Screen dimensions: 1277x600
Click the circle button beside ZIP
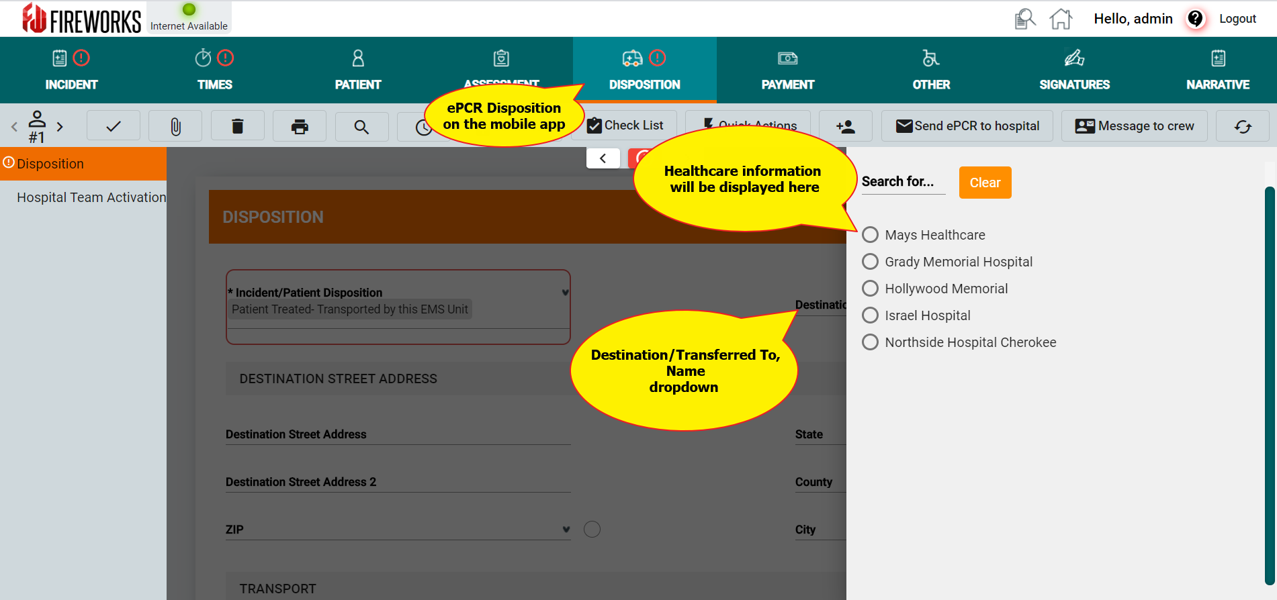coord(592,530)
